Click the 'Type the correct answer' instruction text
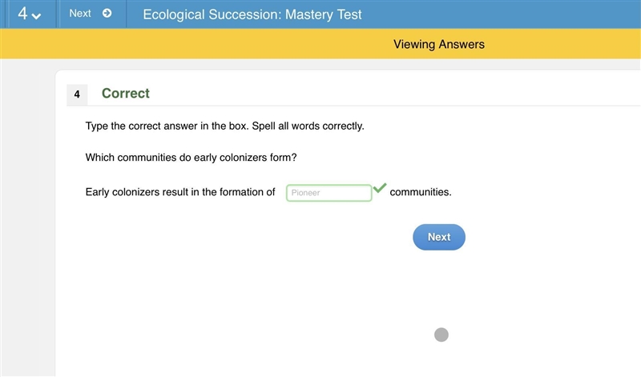The width and height of the screenshot is (641, 377). 224,126
